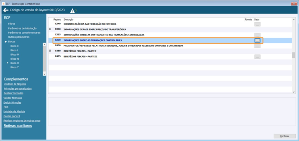Open Validar fórmulas link
Viewport: 299px width, 141px height.
pos(13,98)
